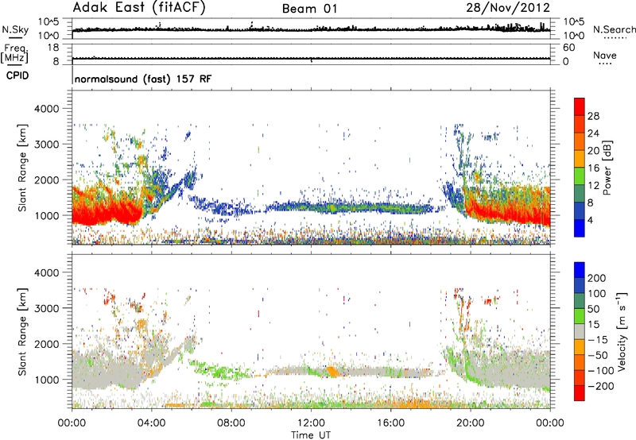
Task: Click the 'Freq. [MHz]' axis label
Action: [x=14, y=54]
